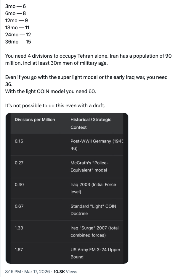The image size is (178, 277).
Task: Select the 0.67 divisions value
Action: click(x=19, y=206)
